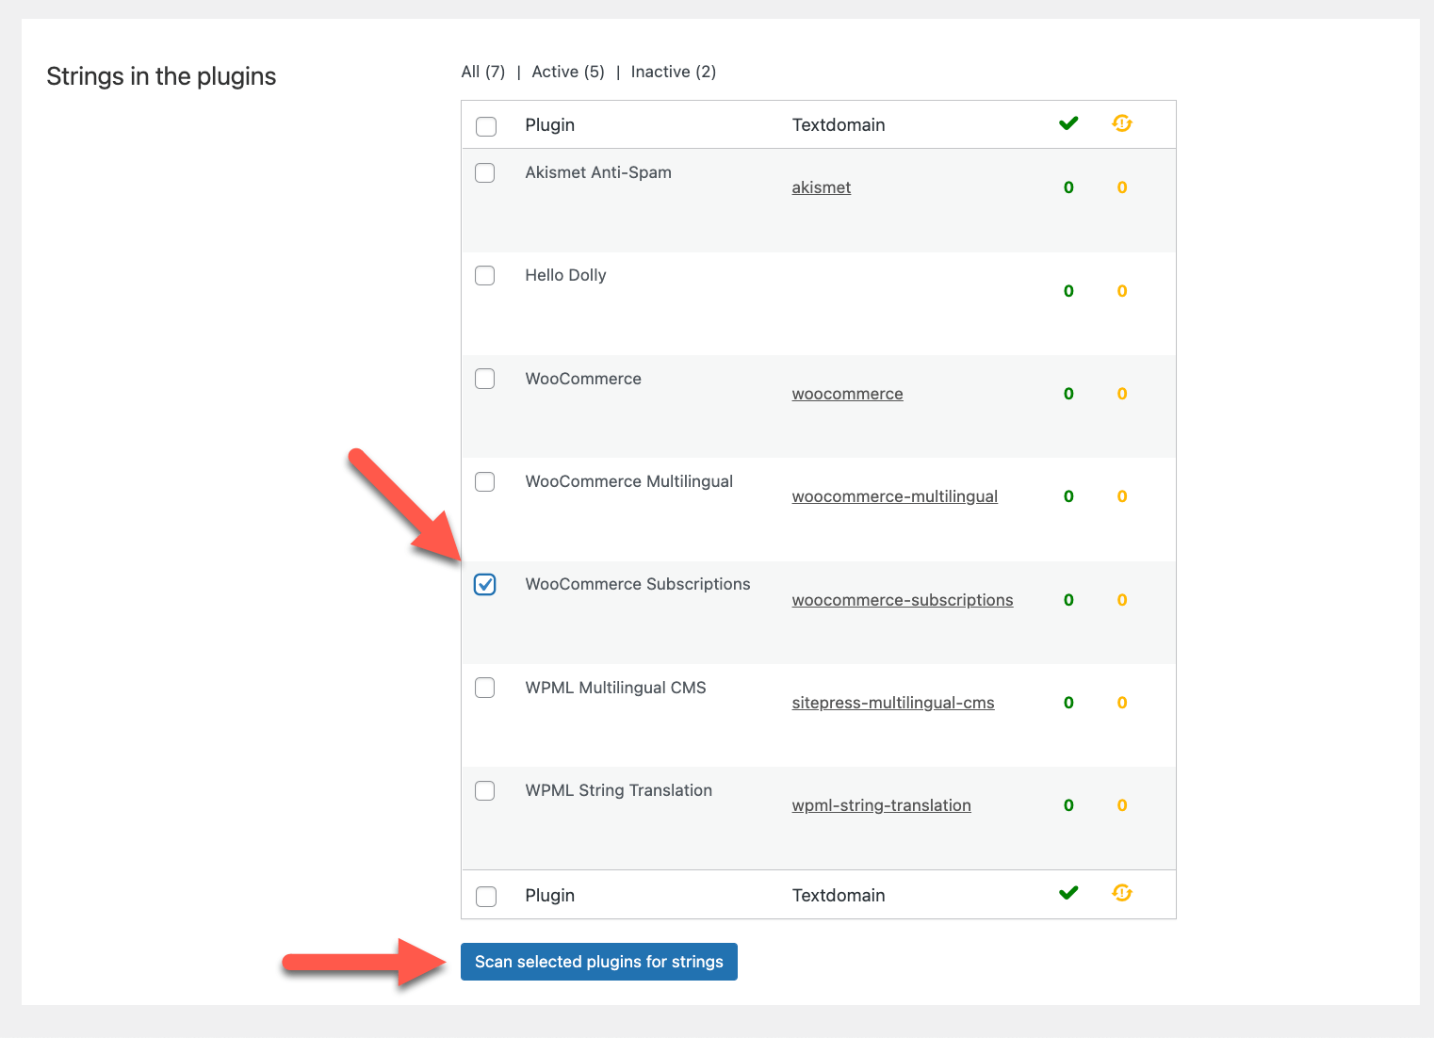
Task: Click the green checkmark icon in table header
Action: tap(1068, 123)
